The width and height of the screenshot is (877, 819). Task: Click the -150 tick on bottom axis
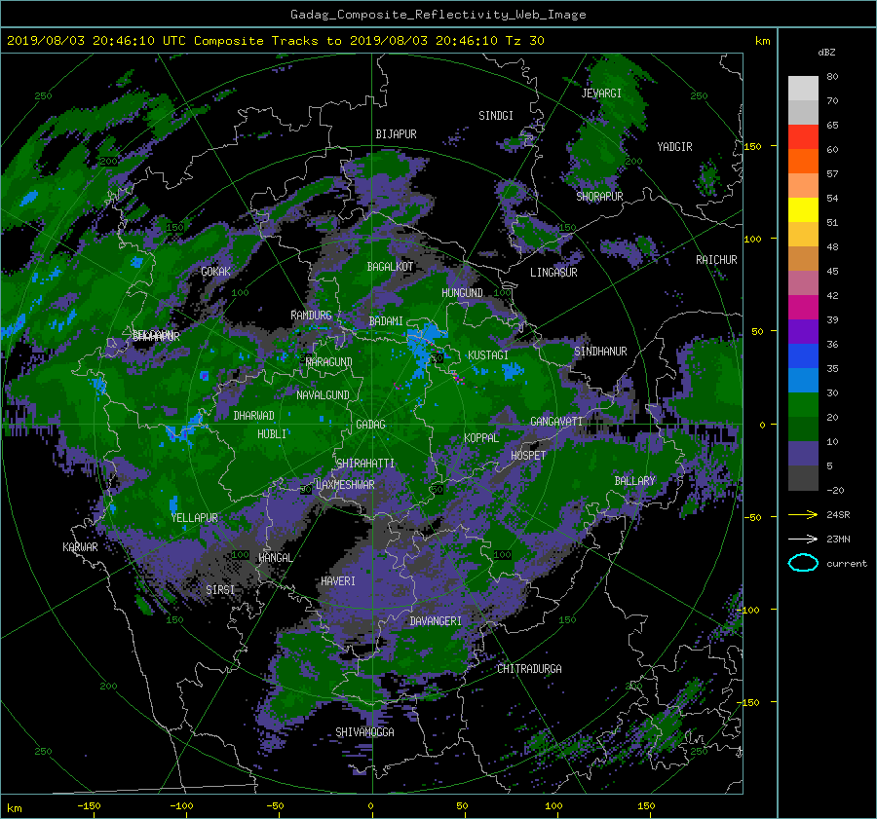coord(89,805)
